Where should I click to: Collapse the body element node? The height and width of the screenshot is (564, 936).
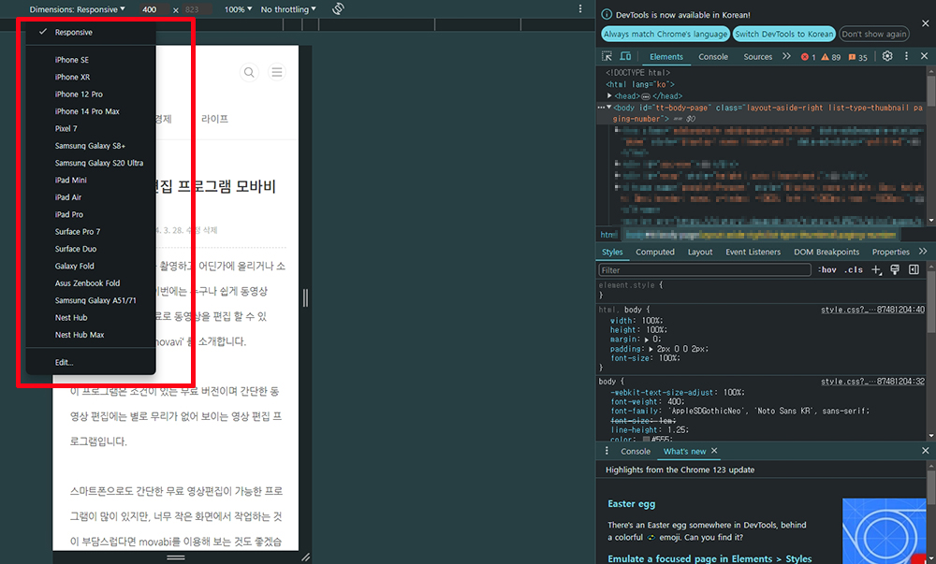[x=609, y=108]
